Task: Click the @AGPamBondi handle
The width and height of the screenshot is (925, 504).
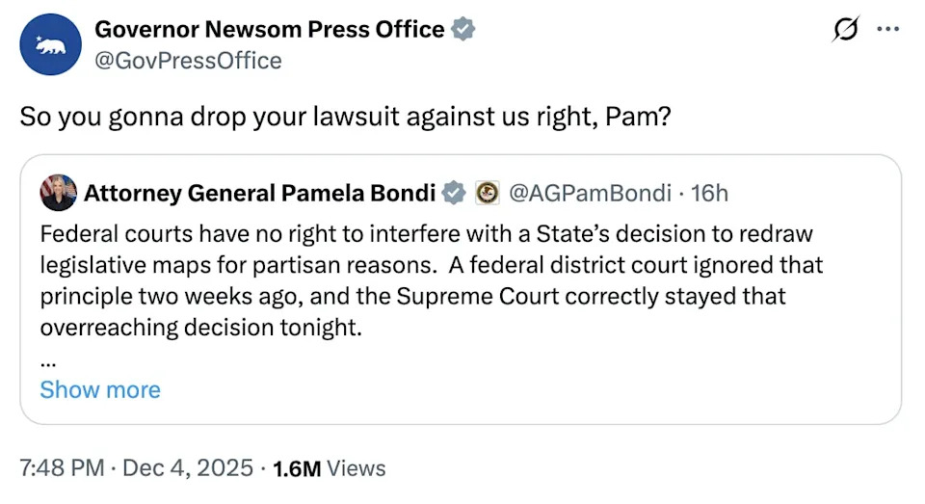Action: 589,194
